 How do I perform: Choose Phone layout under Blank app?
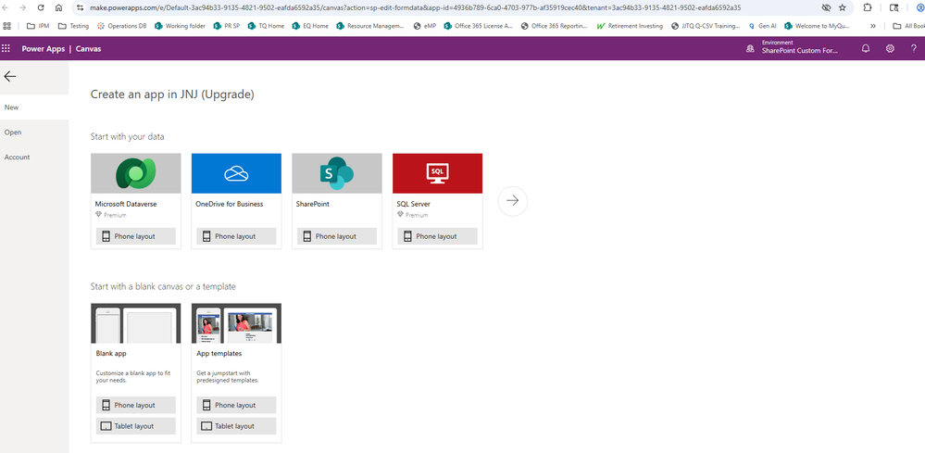(136, 405)
